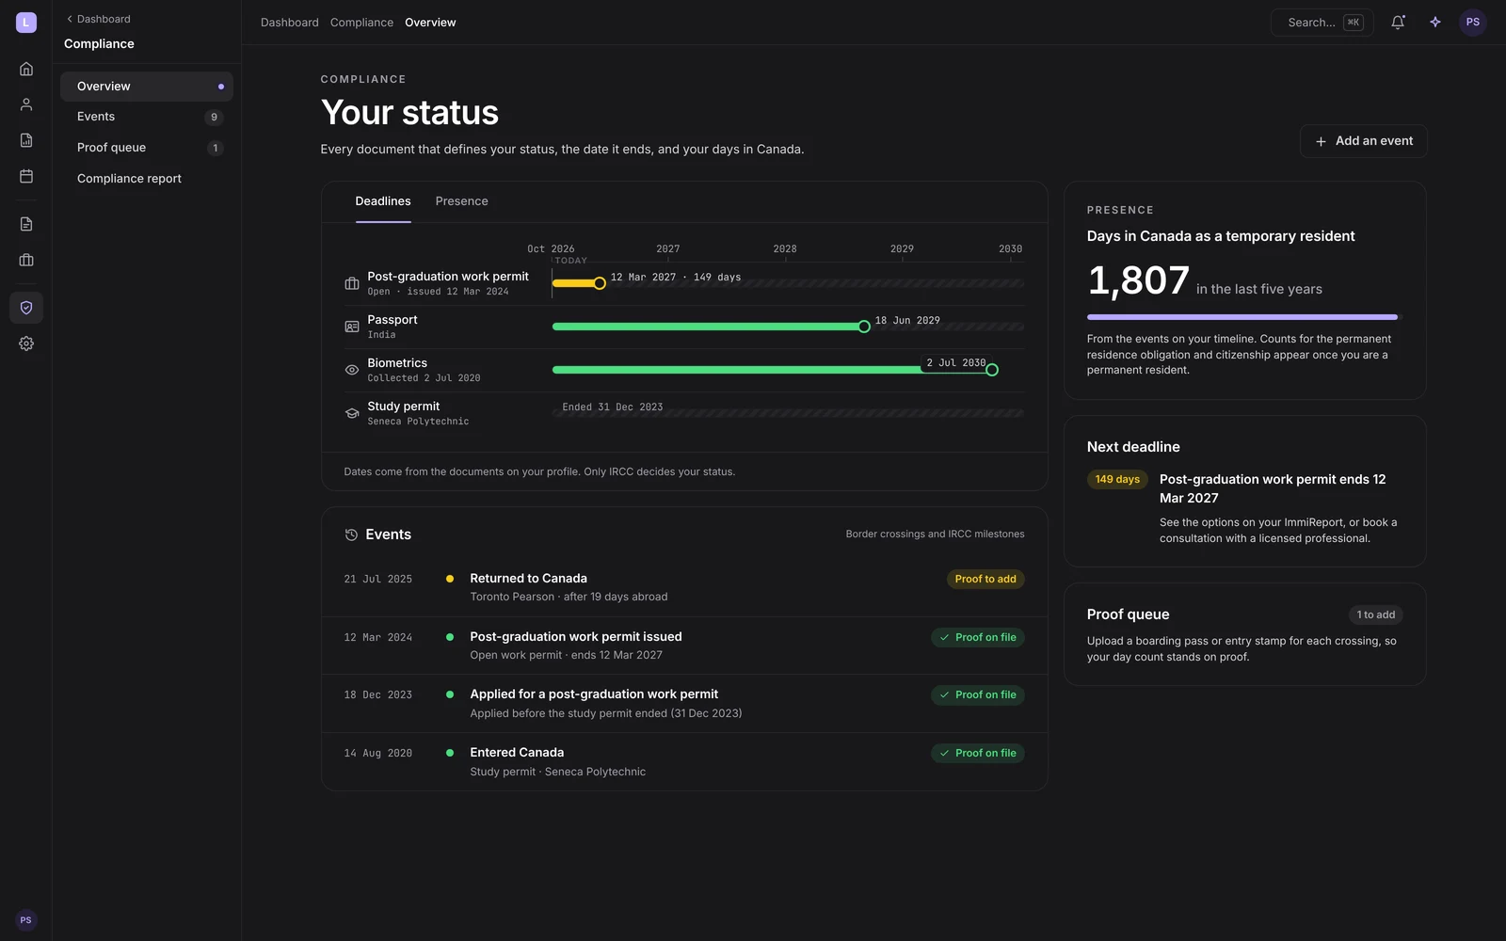Focus the Search field

[1322, 23]
